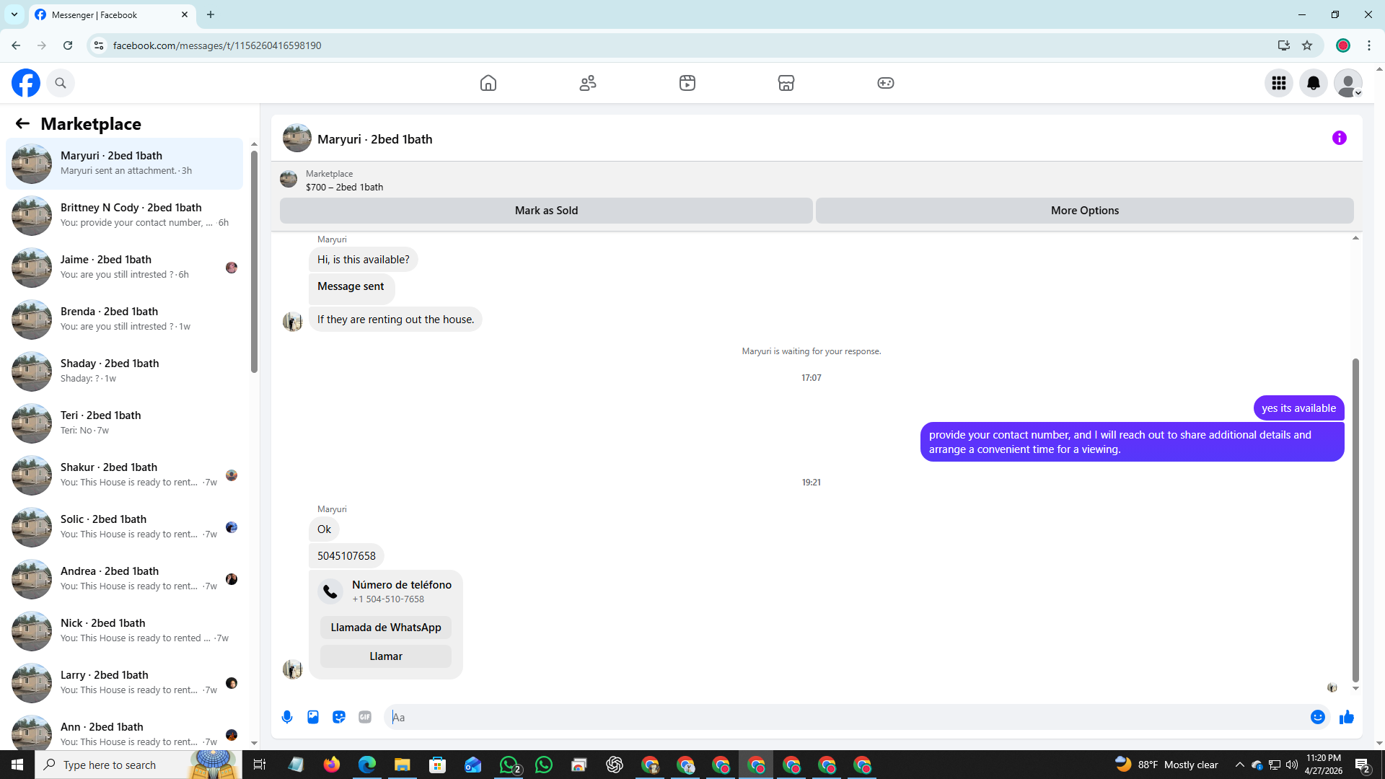This screenshot has height=779, width=1385.
Task: Open the Solic 2bed 1bath conversation
Action: [x=124, y=527]
